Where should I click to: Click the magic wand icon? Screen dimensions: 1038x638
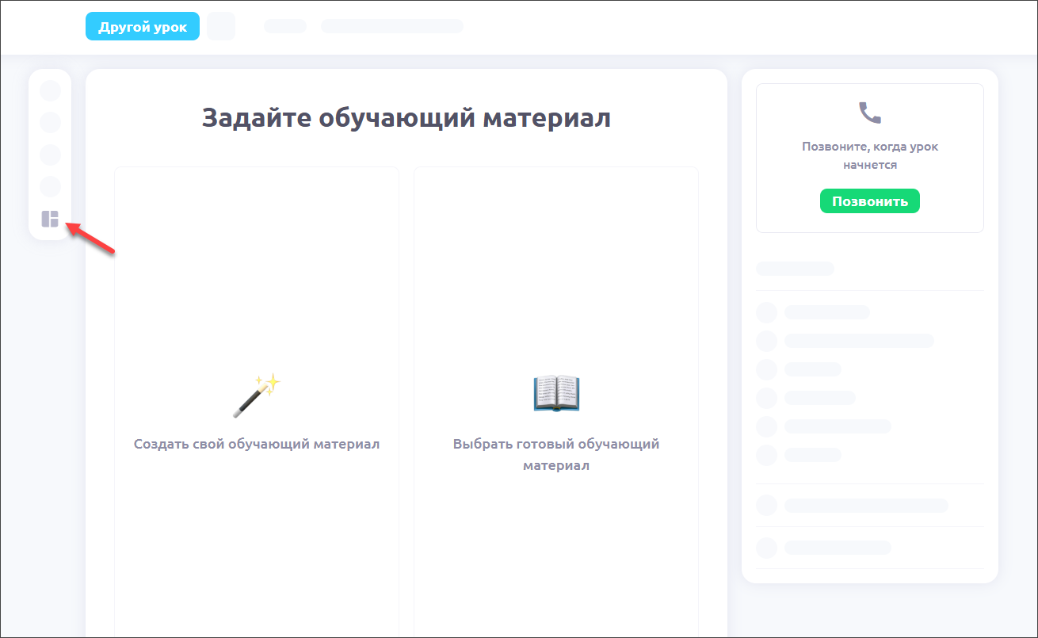257,395
